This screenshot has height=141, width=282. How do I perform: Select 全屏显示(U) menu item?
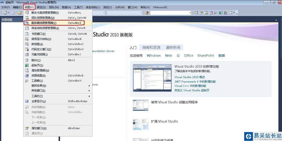(58, 101)
